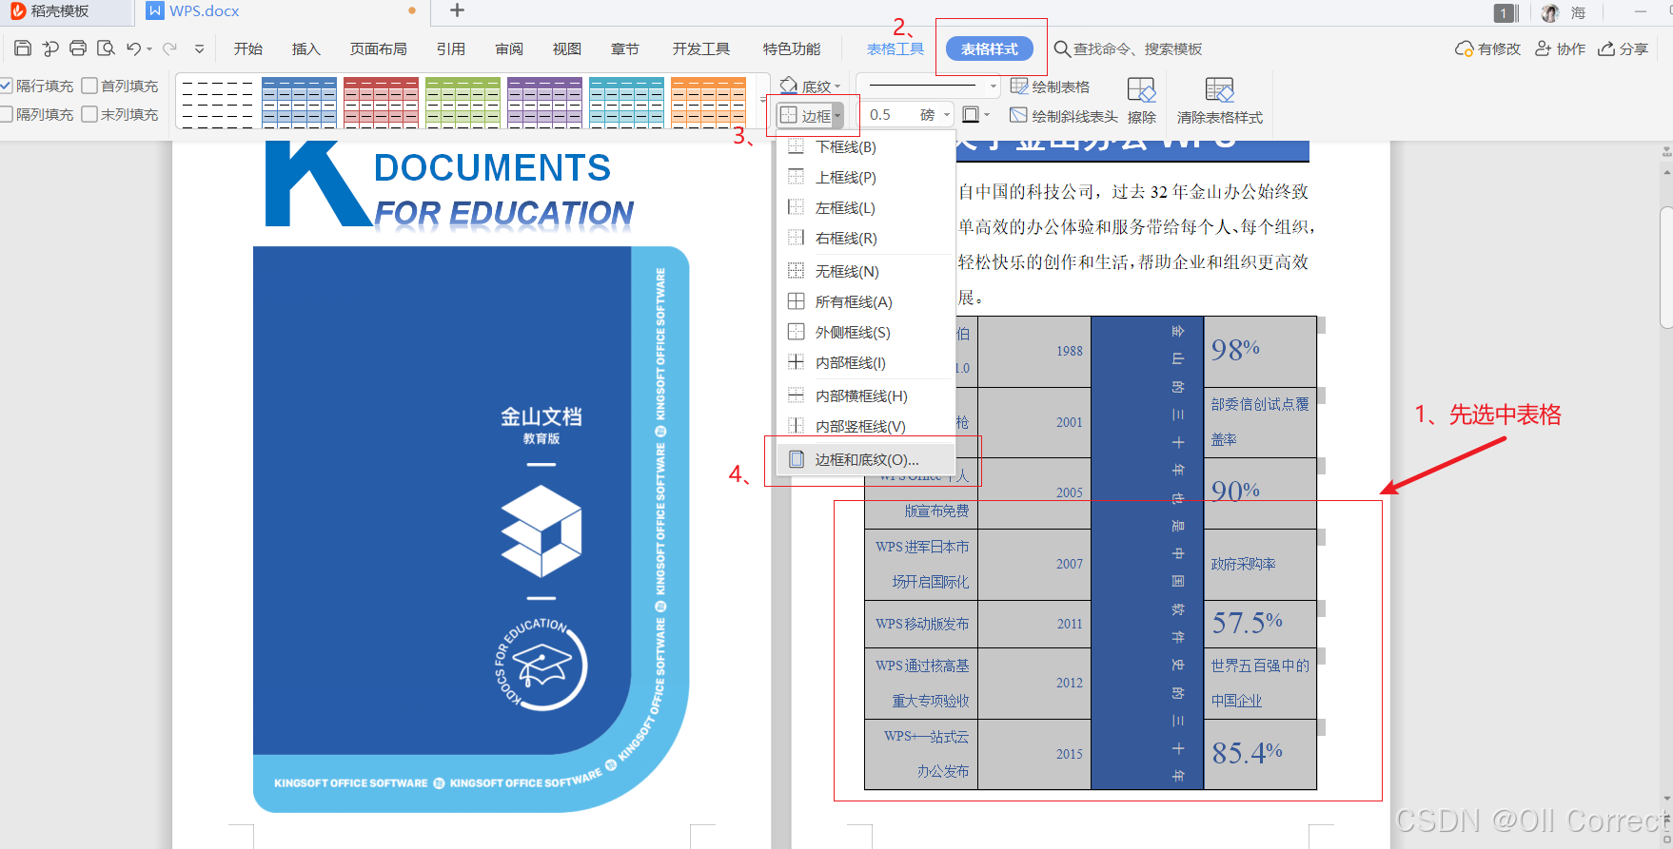
Task: Open the 稻壳模板 tab
Action: click(66, 11)
